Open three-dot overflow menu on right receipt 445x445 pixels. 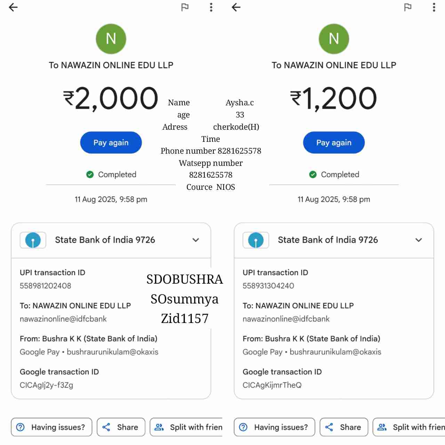434,7
